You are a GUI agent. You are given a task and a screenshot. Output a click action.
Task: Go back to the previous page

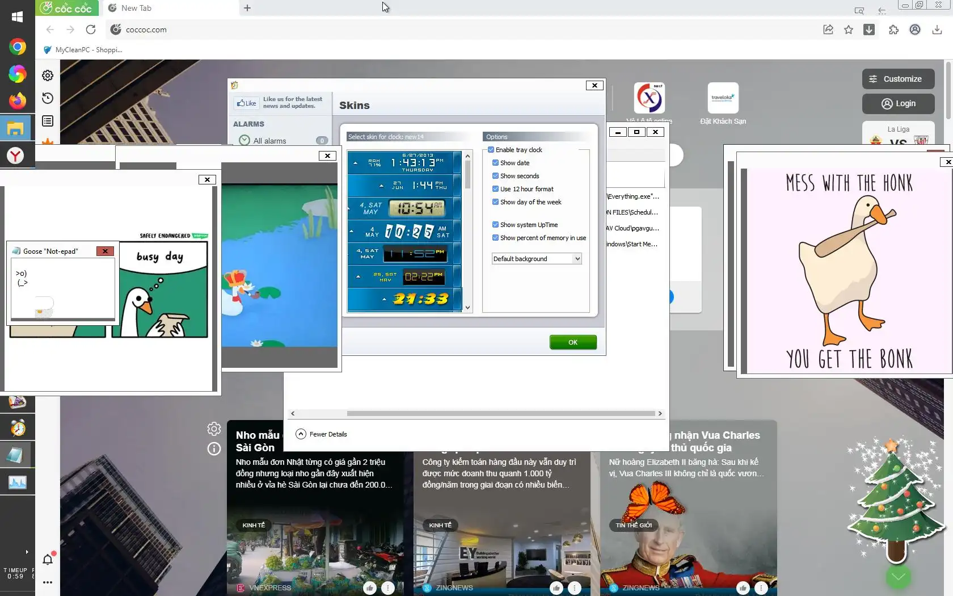[x=50, y=30]
